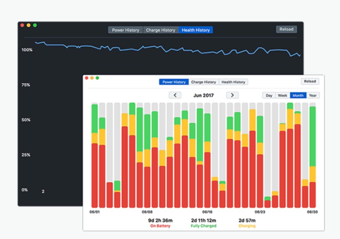This screenshot has width=340, height=239.
Task: Select the Year view option
Action: (312, 95)
